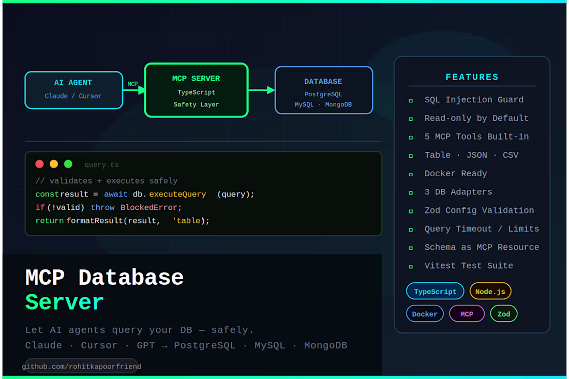Image resolution: width=569 pixels, height=379 pixels.
Task: Click the Read-only by Default text
Action: click(x=476, y=118)
